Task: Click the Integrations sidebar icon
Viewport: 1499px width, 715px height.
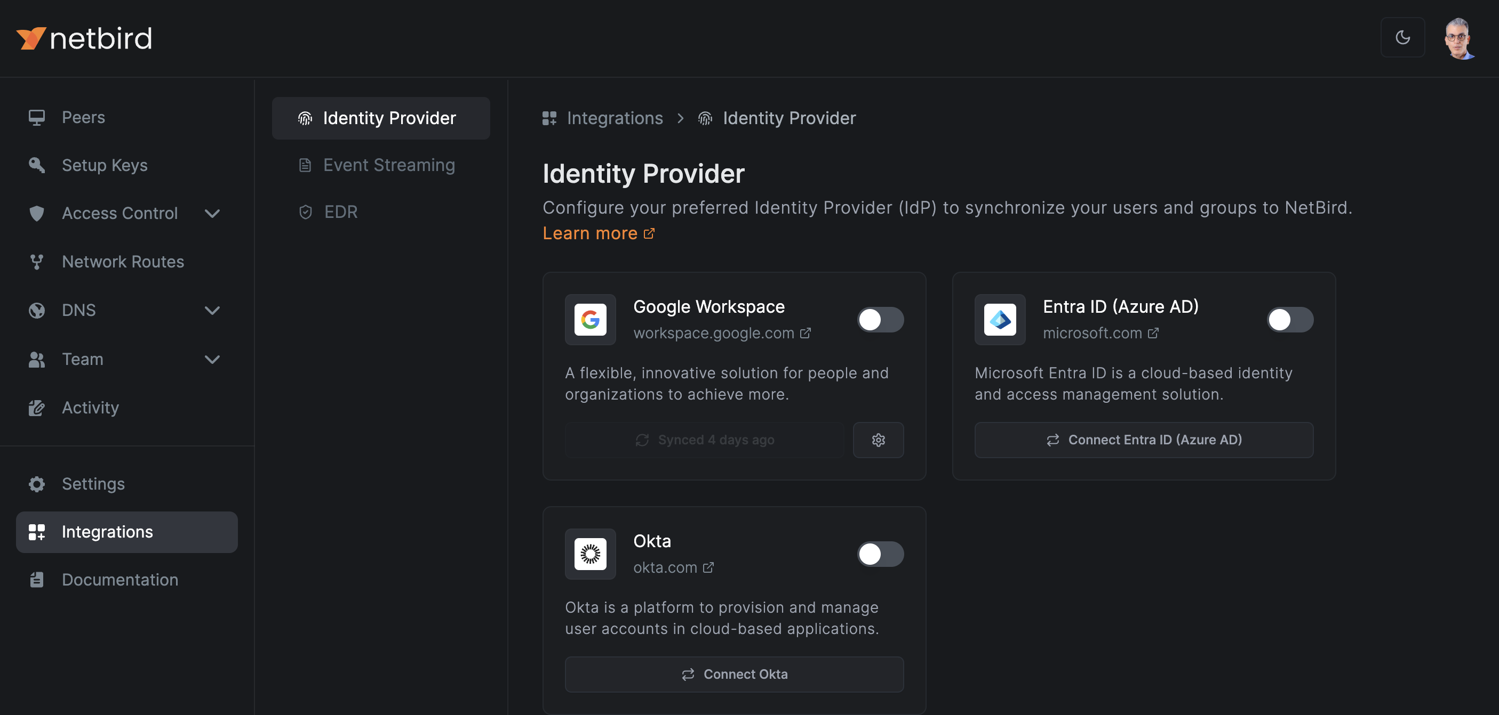Action: (x=35, y=532)
